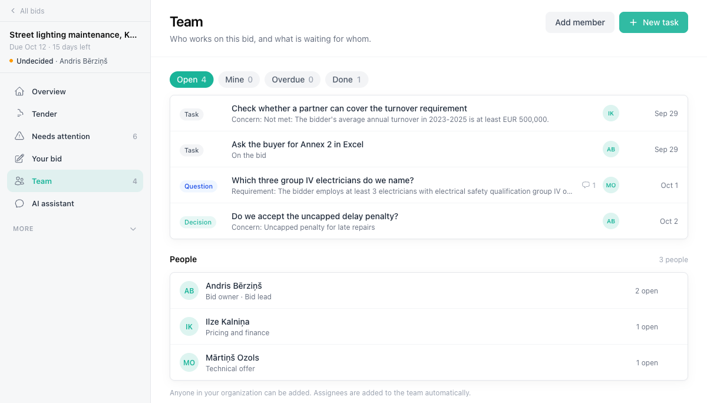
Task: Open Mārtiņš Ozols person row
Action: 429,362
